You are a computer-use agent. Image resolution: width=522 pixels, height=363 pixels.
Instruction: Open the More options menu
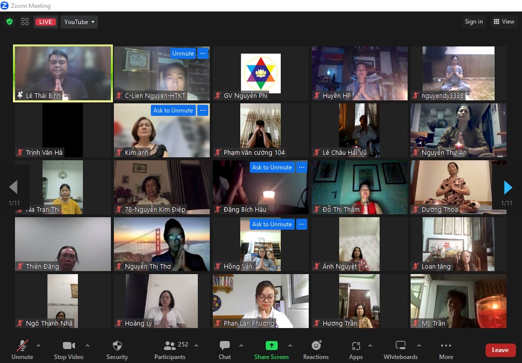coord(446,350)
